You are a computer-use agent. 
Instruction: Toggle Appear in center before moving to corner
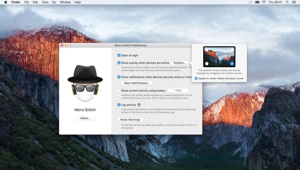point(196,78)
